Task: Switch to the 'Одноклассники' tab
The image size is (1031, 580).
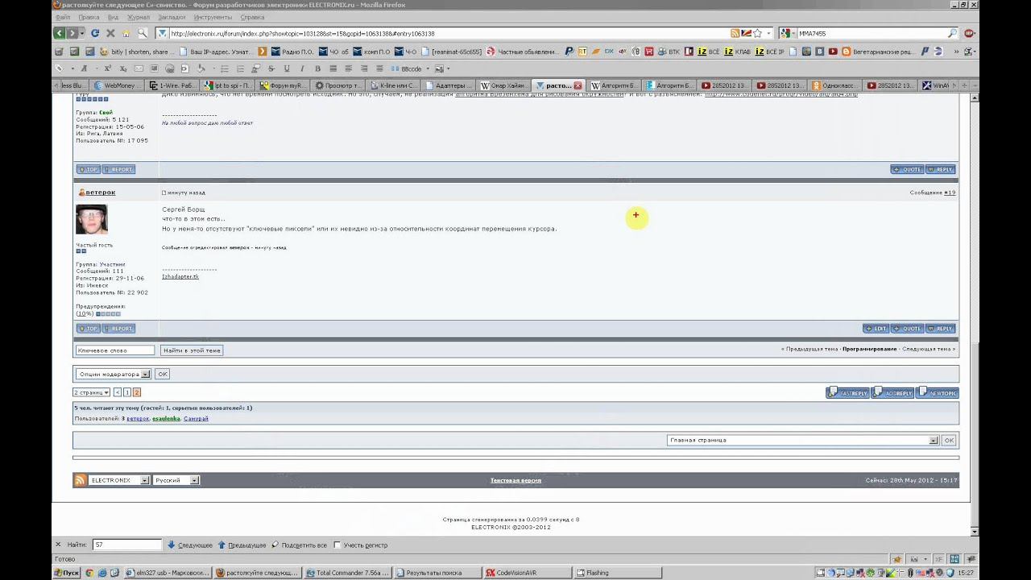Action: pos(835,85)
